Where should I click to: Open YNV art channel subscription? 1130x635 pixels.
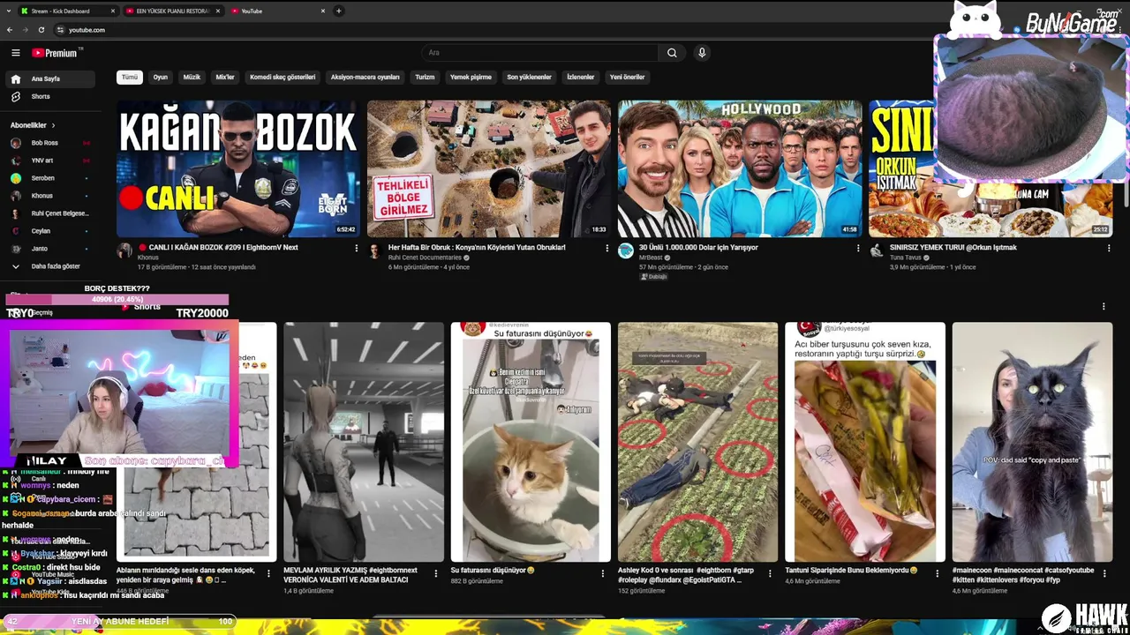[49, 161]
